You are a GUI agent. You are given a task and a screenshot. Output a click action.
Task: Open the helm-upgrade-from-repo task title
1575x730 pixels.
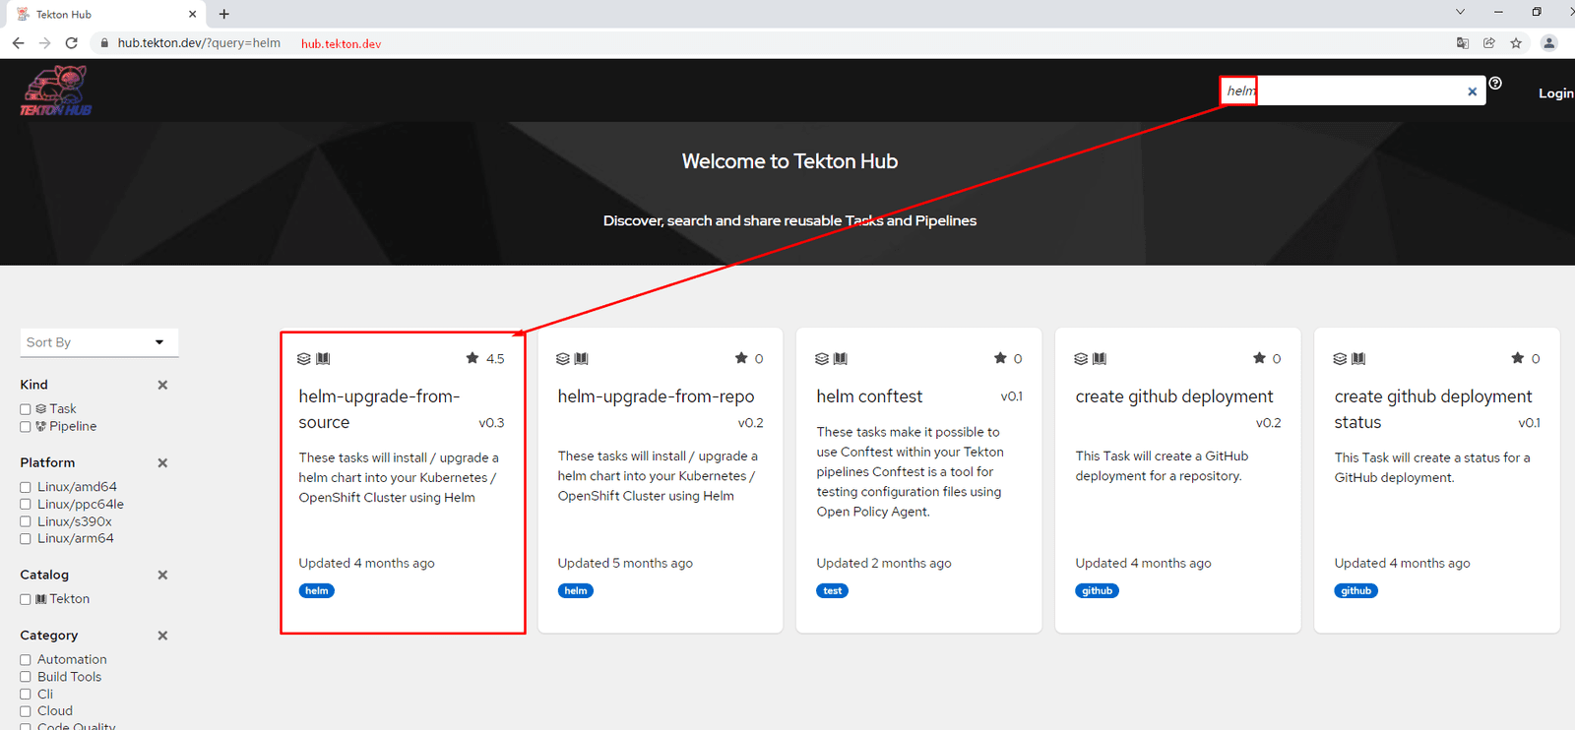point(656,396)
